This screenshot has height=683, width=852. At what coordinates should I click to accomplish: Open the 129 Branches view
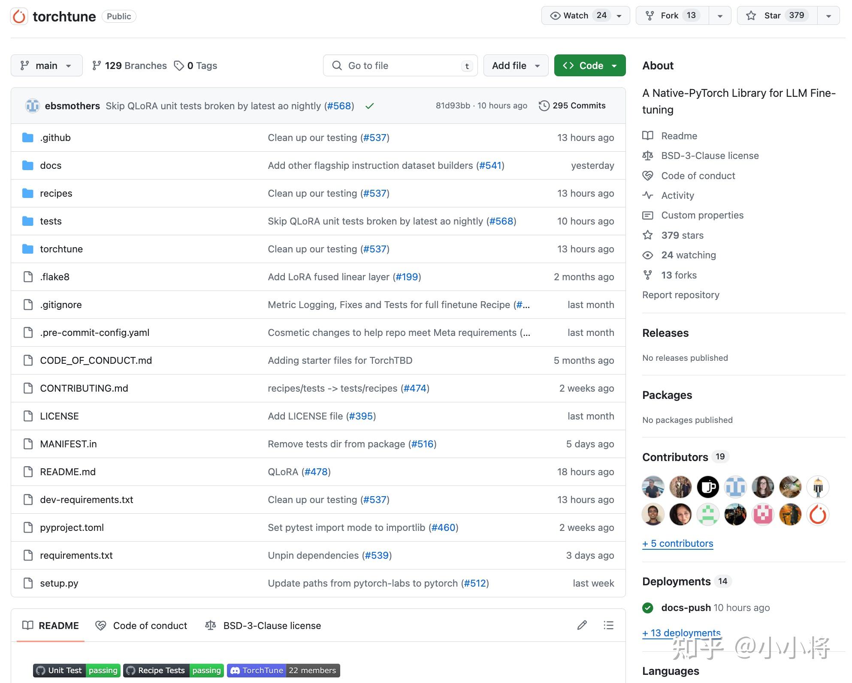tap(129, 66)
